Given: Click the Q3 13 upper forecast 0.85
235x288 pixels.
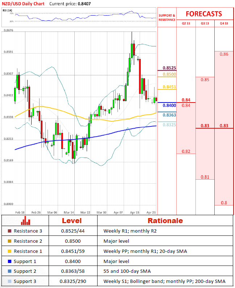Looking at the screenshot, I should click(205, 80).
